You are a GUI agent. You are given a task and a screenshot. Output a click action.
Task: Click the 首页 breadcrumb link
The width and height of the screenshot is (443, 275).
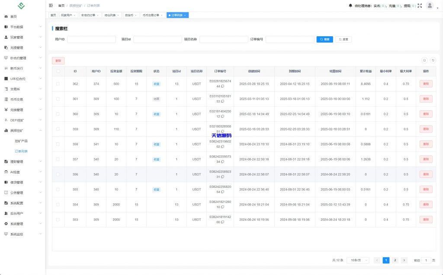click(x=61, y=6)
